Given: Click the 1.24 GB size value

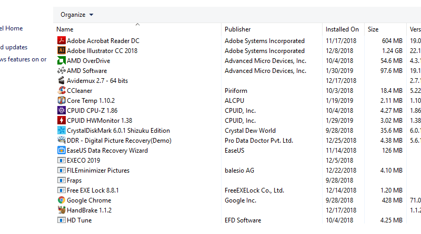Looking at the screenshot, I should point(391,50).
